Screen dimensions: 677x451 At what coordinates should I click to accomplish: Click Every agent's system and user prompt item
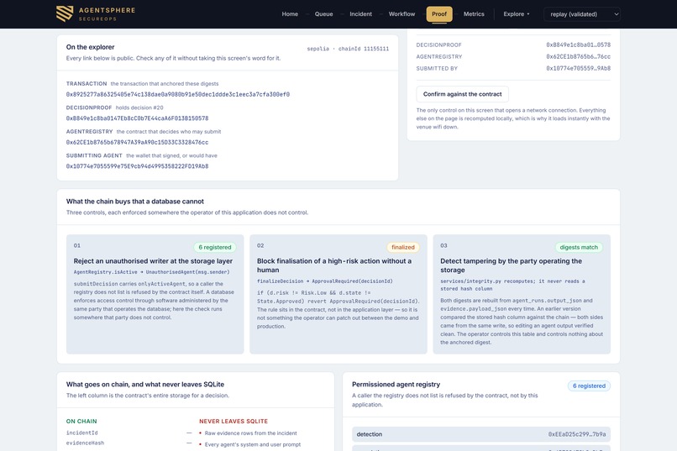[x=253, y=444]
